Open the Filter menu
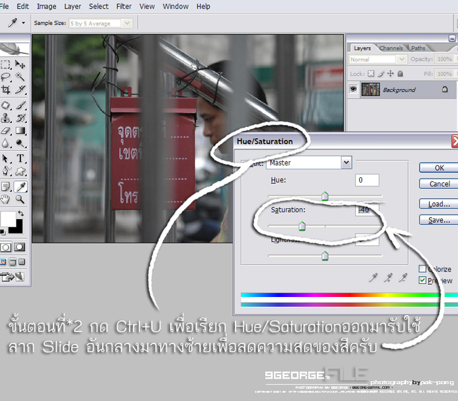Viewport: 458px width, 401px height. coord(124,6)
